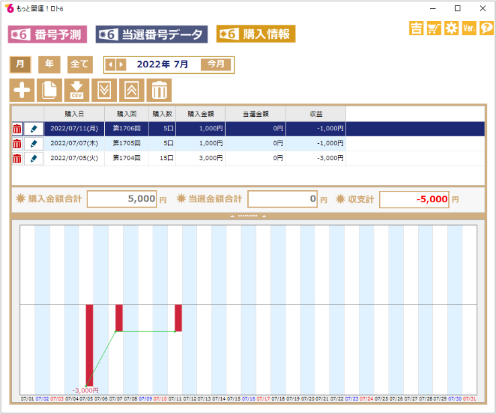Click the 今月 button

point(216,65)
